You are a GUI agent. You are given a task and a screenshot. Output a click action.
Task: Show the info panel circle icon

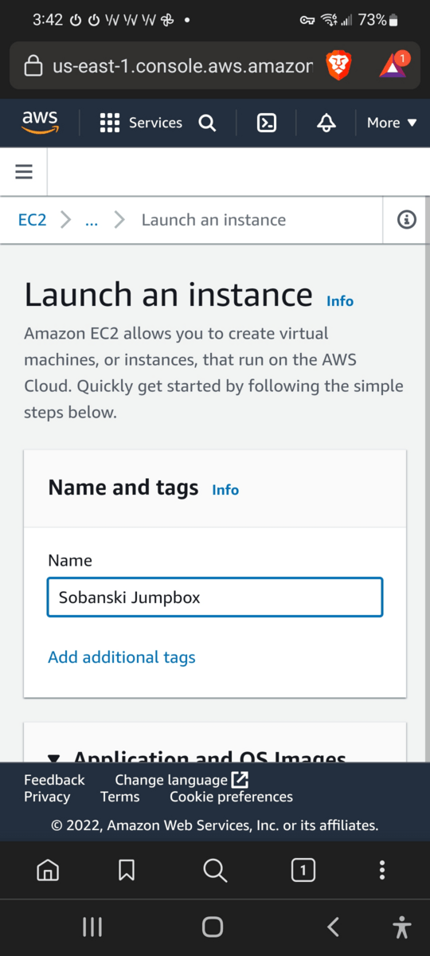point(407,220)
